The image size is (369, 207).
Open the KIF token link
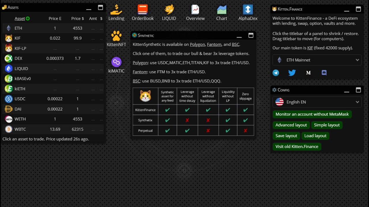[310, 48]
